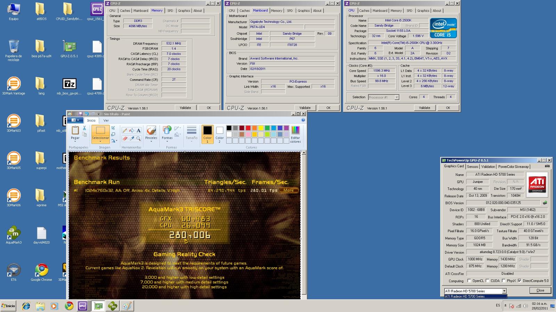
Task: Select highlighted ATI Radeon HD 5700 list entry
Action: [x=475, y=296]
